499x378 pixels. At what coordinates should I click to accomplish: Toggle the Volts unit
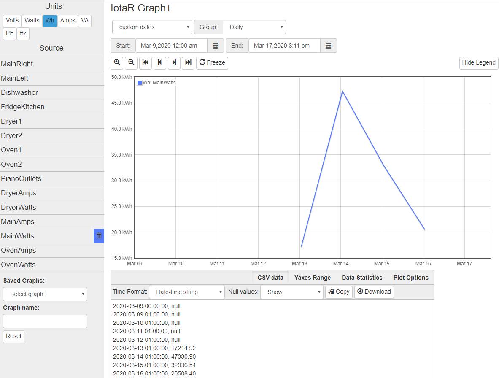point(12,21)
